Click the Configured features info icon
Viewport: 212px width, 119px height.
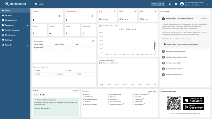coord(48,67)
